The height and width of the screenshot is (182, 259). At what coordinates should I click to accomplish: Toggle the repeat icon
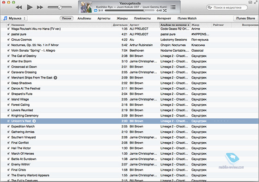point(96,11)
